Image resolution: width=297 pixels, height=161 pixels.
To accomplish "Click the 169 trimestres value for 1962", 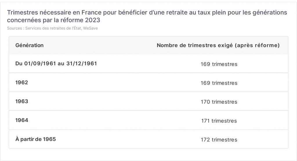I will [219, 83].
